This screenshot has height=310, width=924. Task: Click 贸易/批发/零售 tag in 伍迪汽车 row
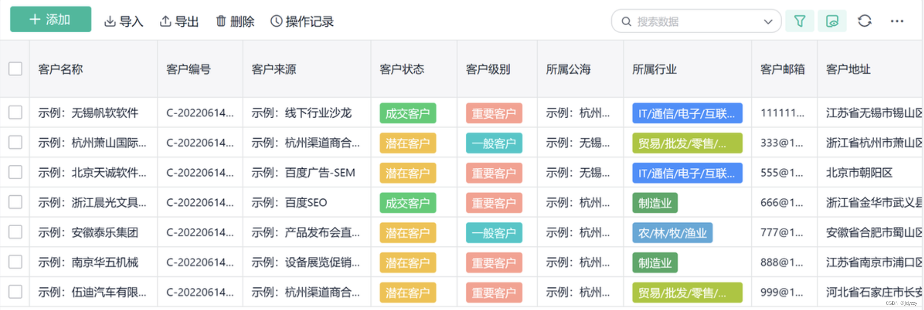tap(687, 292)
